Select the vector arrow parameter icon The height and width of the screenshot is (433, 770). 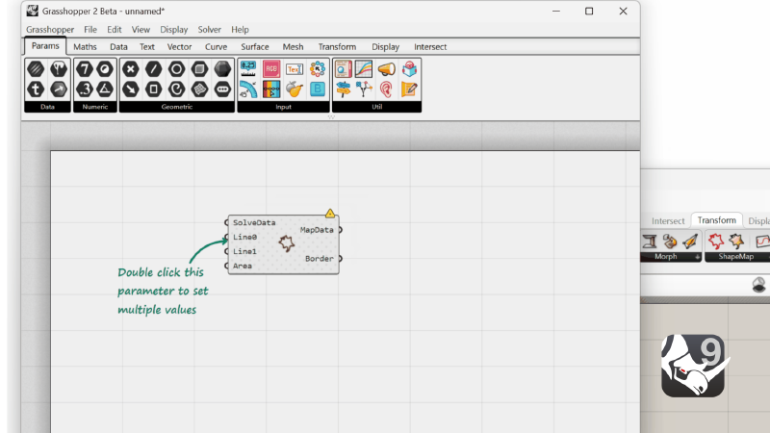coord(131,89)
